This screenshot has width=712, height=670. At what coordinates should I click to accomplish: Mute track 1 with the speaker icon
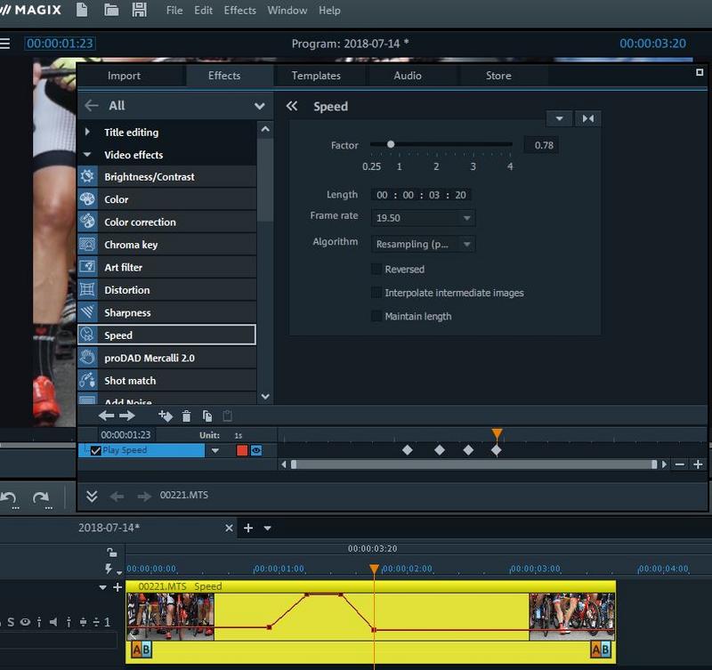53,622
